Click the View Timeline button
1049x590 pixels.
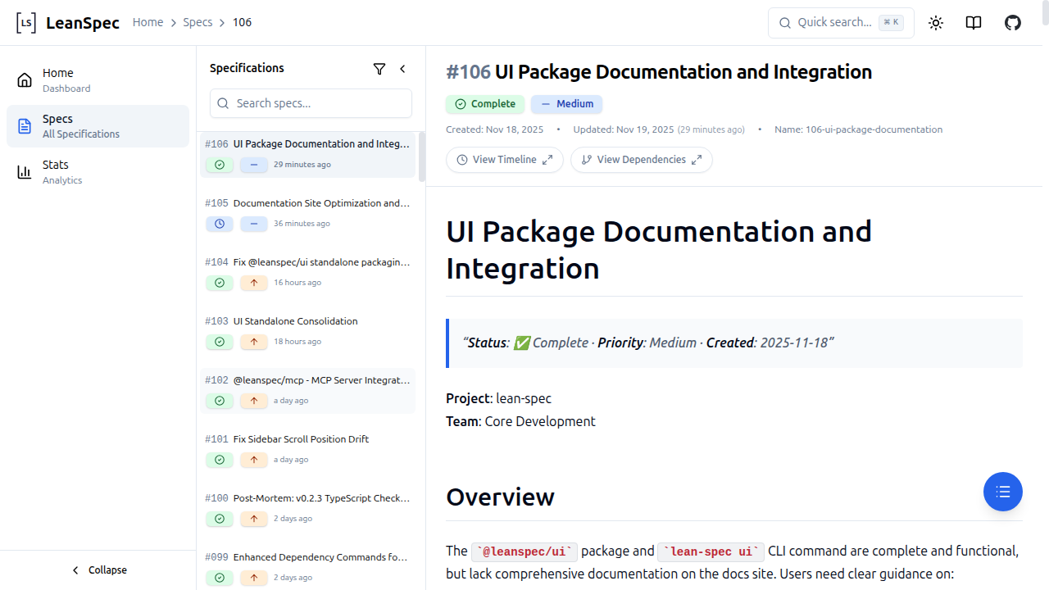pos(504,159)
